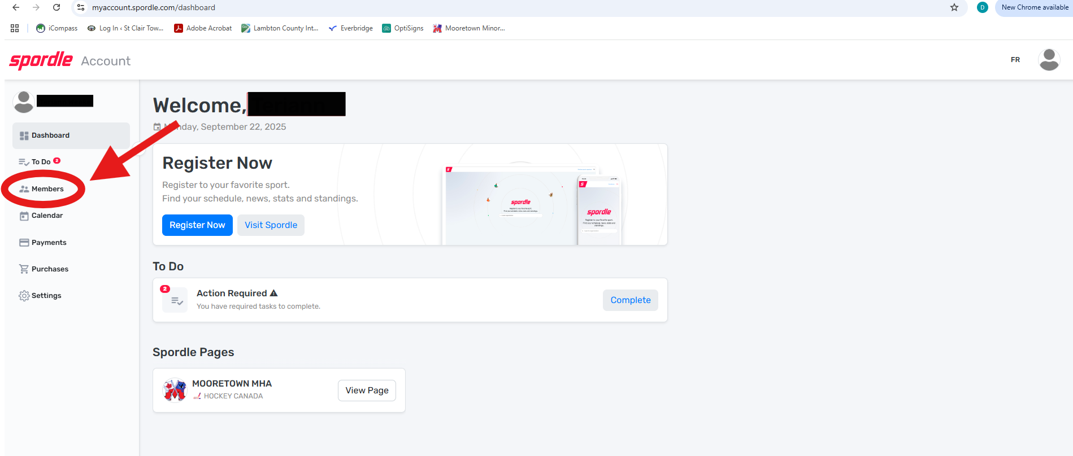Click Complete for required tasks
The height and width of the screenshot is (456, 1073).
point(631,300)
